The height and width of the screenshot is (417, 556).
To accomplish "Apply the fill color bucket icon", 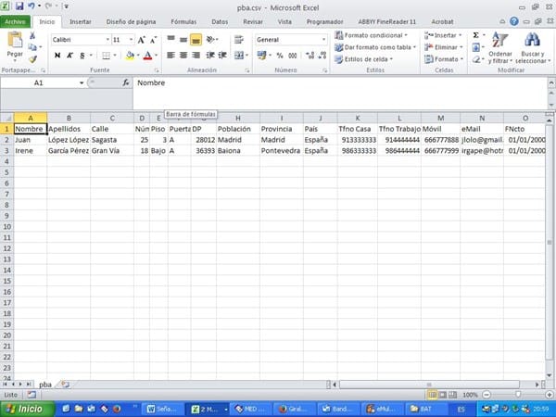I will (x=130, y=56).
